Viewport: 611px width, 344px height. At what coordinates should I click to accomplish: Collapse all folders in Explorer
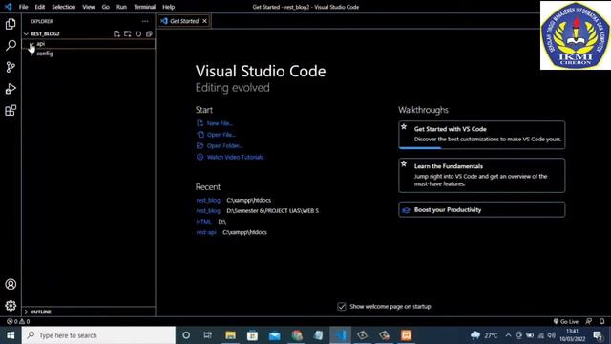pos(149,34)
